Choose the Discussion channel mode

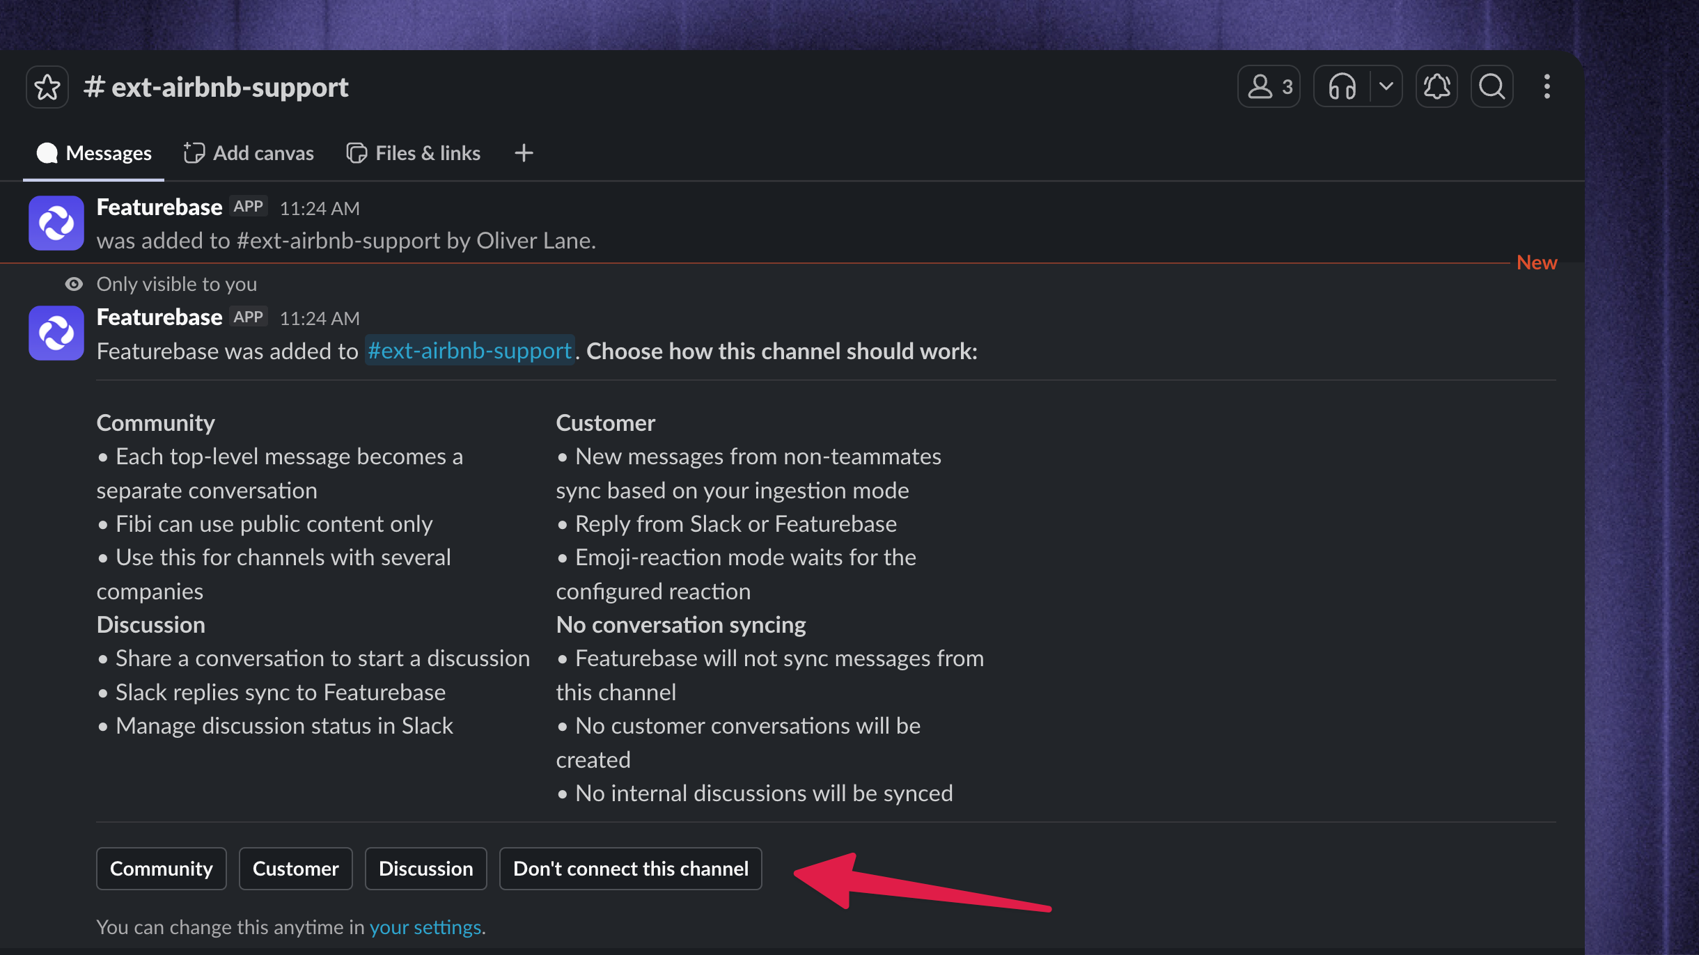pos(426,869)
